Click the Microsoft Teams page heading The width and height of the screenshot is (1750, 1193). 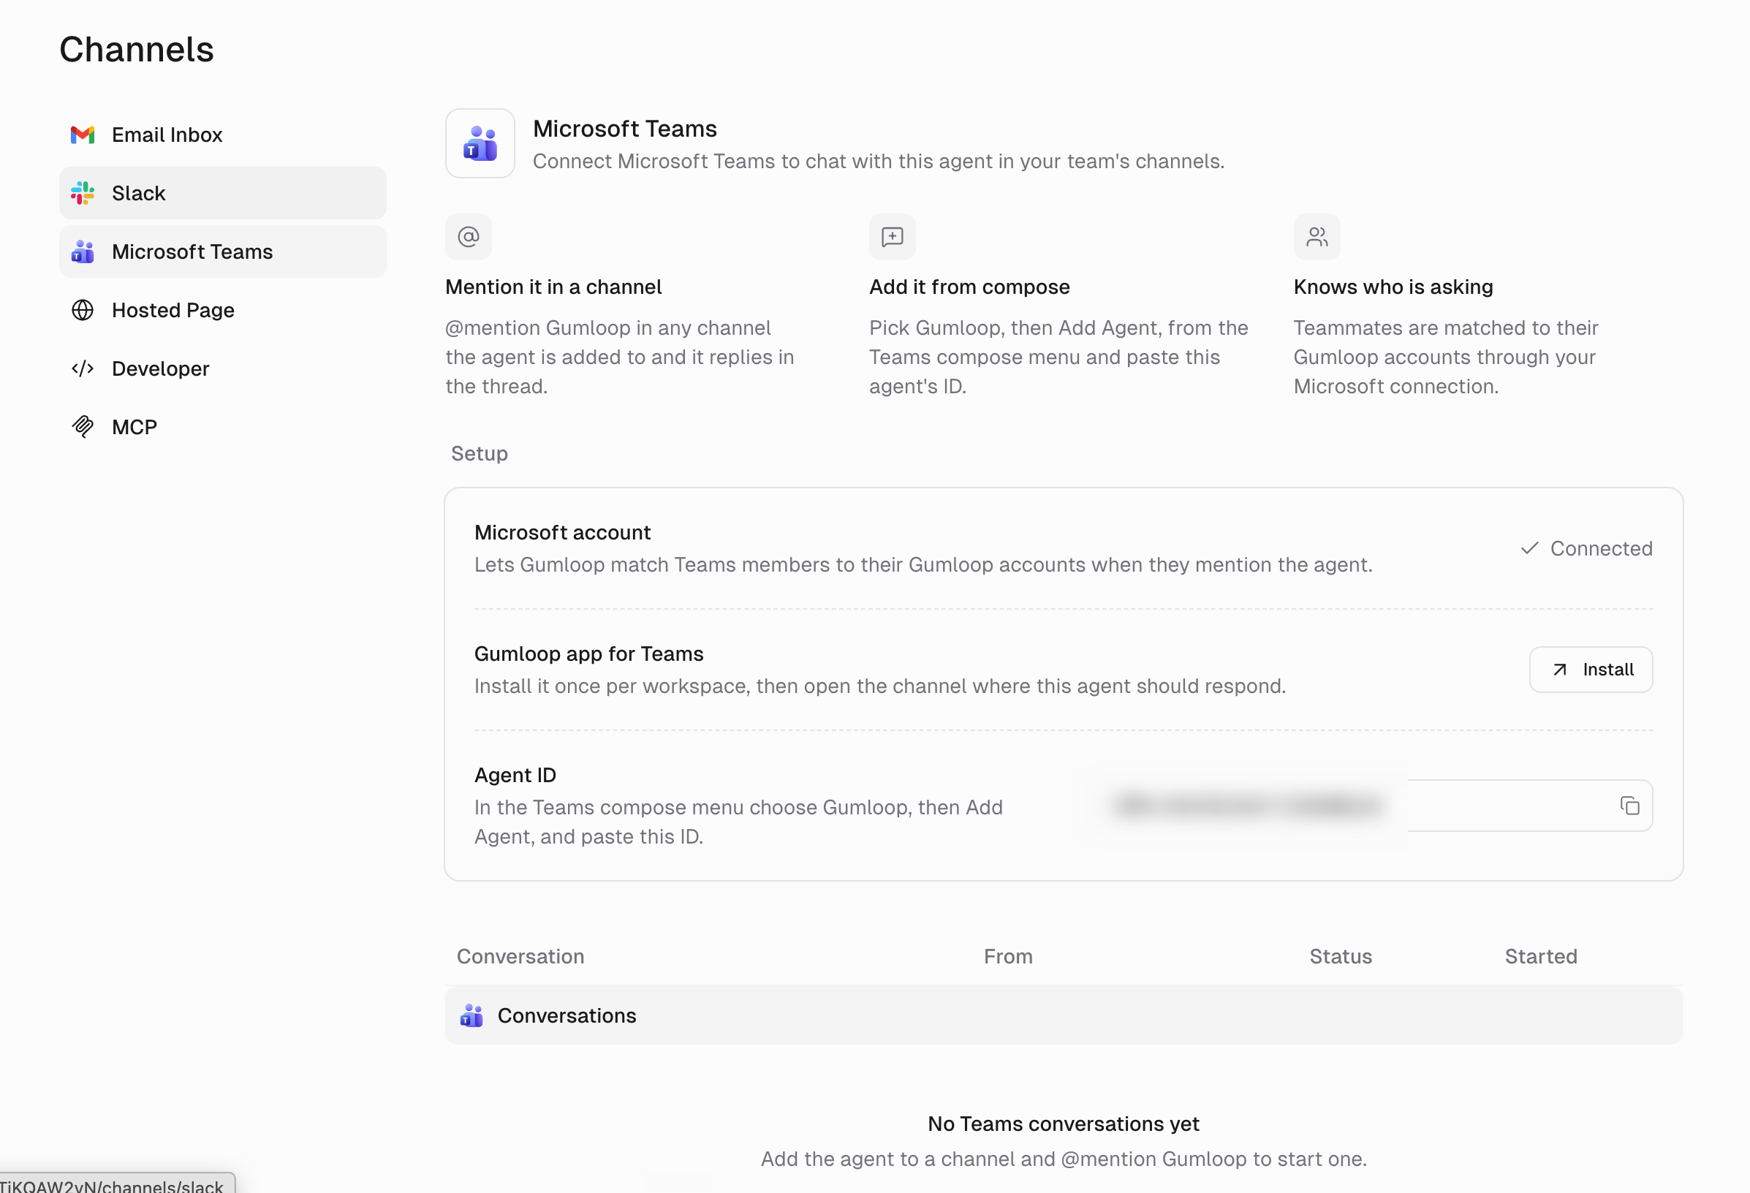625,129
